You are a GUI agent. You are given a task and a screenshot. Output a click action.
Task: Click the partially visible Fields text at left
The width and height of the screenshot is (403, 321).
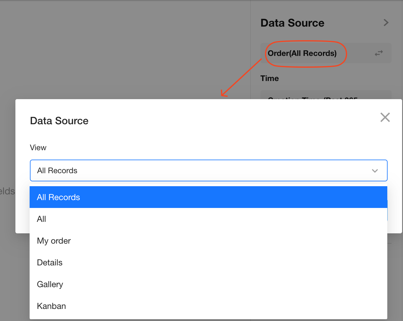click(x=7, y=191)
